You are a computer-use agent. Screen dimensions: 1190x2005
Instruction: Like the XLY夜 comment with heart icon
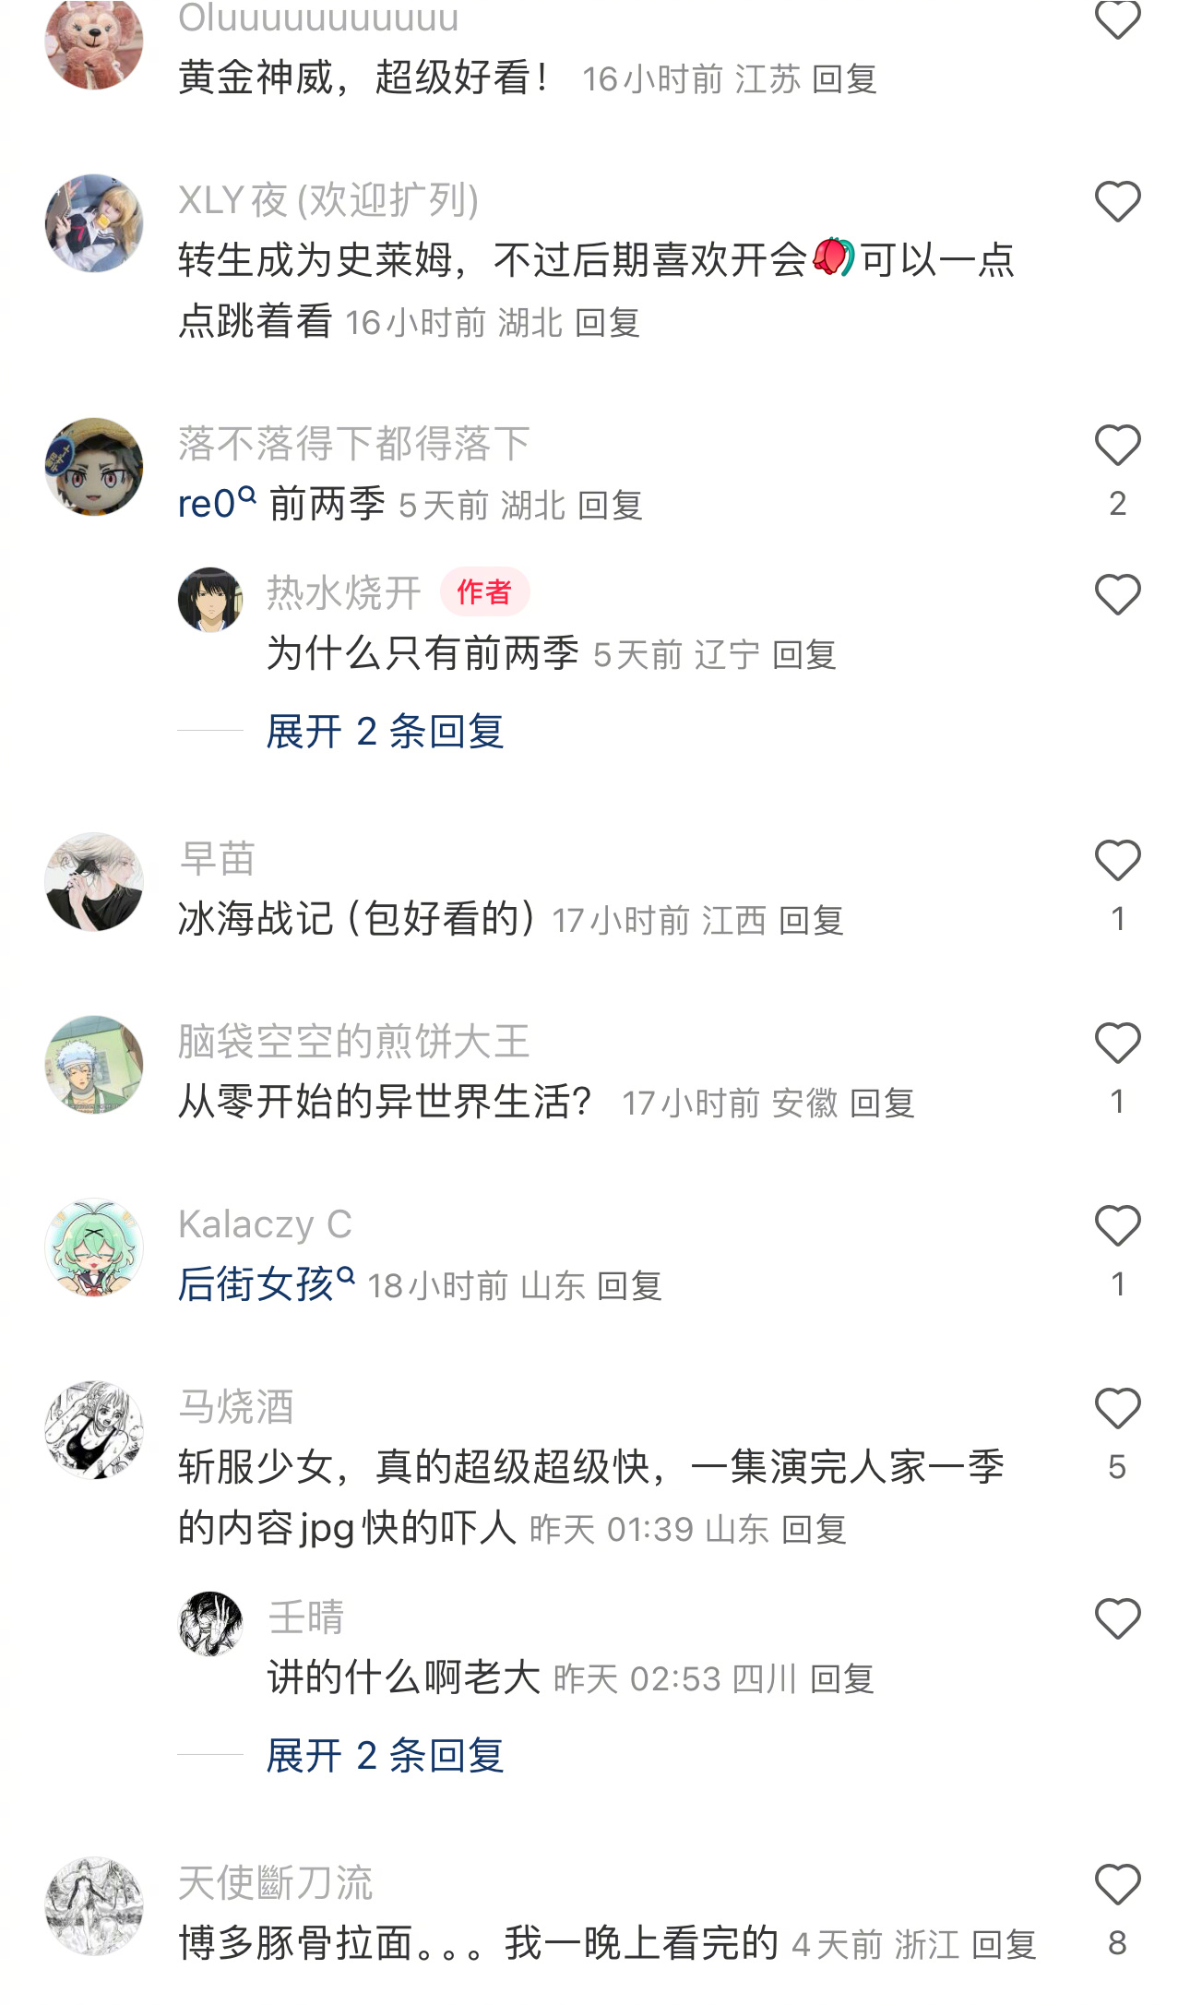tap(1117, 201)
